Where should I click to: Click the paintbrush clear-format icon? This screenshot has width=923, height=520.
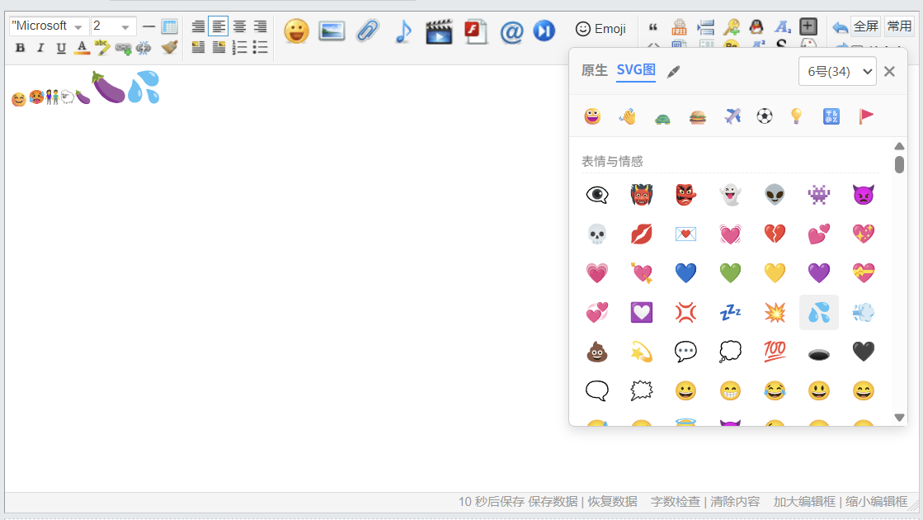pos(170,48)
